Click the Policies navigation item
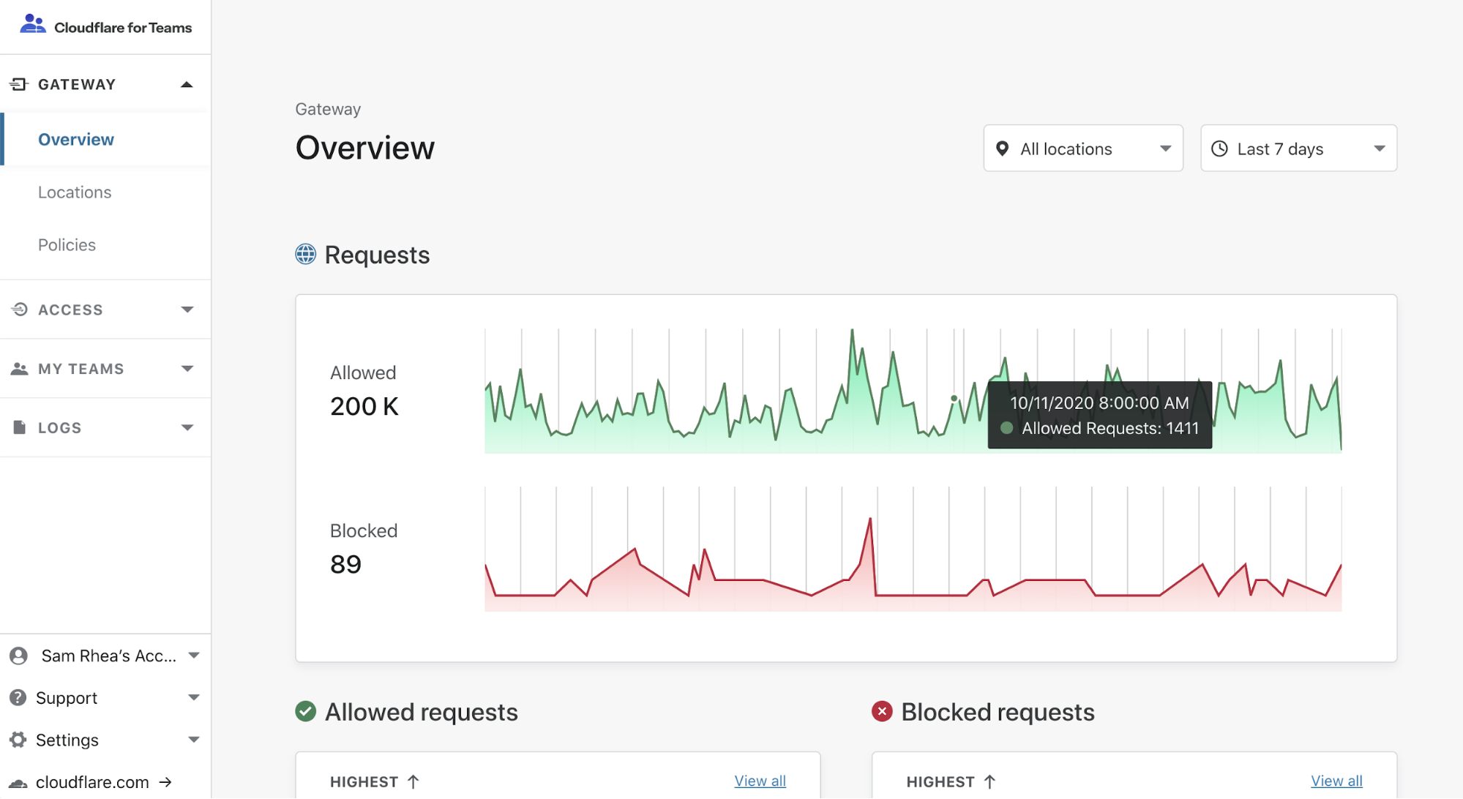 tap(66, 244)
